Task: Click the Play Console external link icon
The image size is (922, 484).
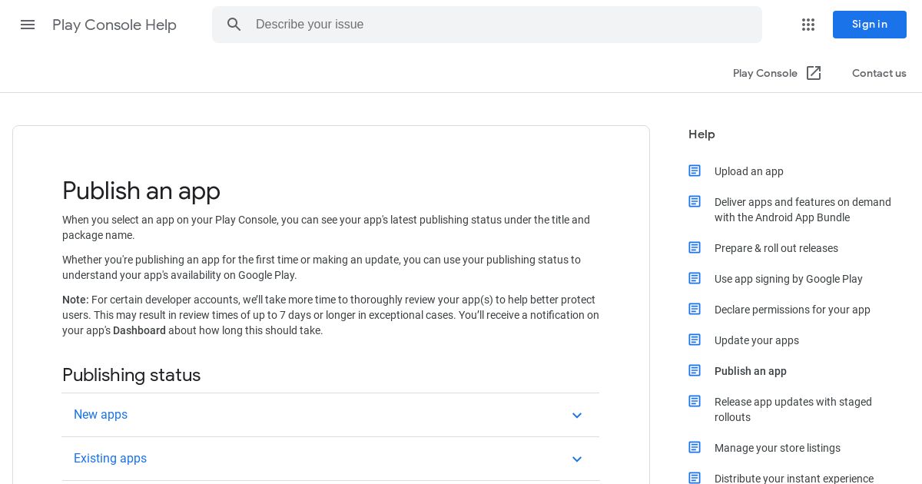Action: [814, 73]
